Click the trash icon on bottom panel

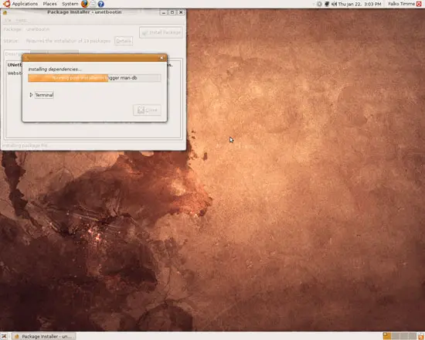point(421,336)
